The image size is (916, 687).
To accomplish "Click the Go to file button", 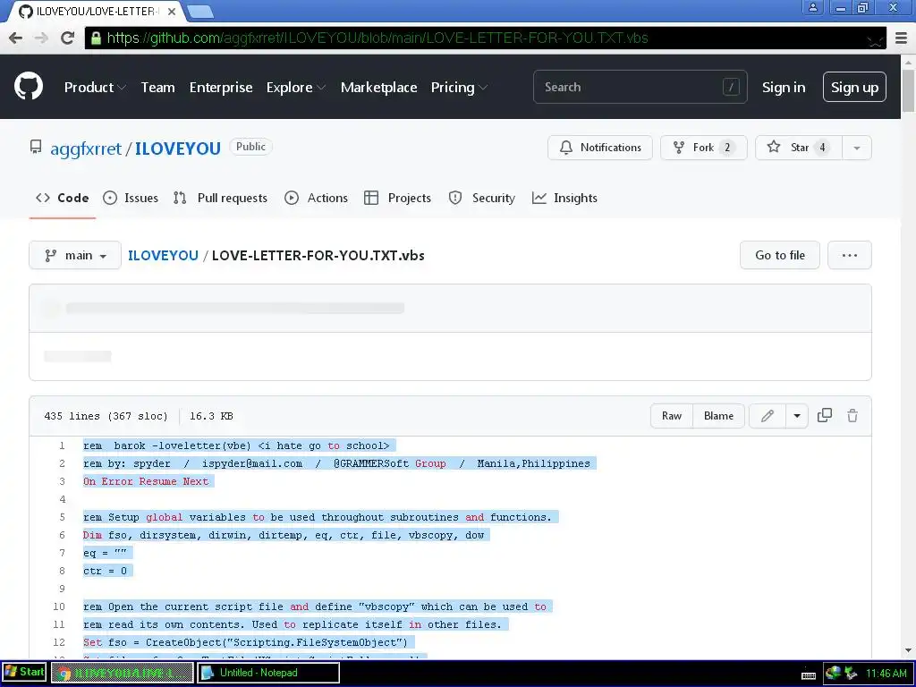I will click(x=780, y=255).
